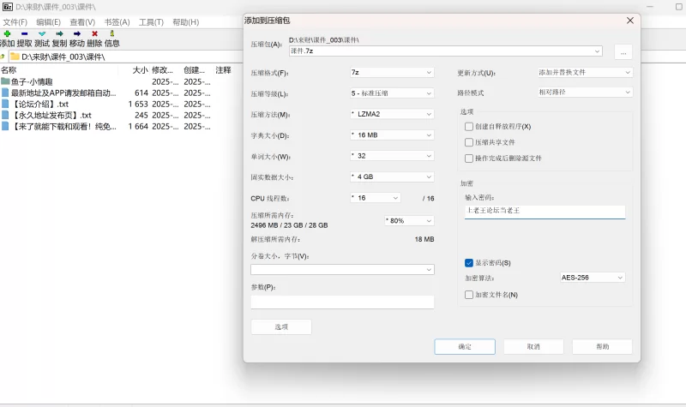The width and height of the screenshot is (686, 407).
Task: Uncheck 显示密码(S) checkbox
Action: (x=469, y=263)
